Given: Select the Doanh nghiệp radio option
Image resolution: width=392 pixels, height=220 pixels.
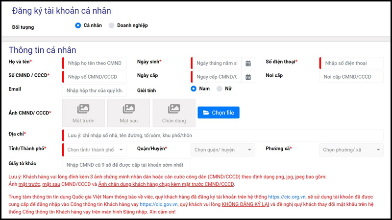Looking at the screenshot, I should pyautogui.click(x=112, y=25).
